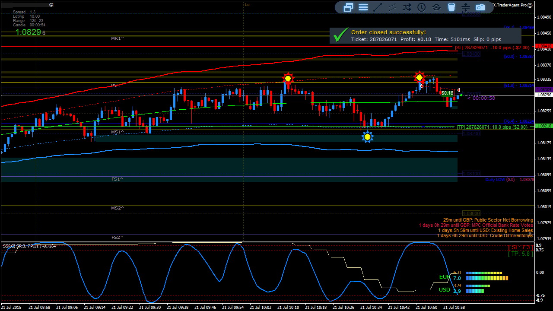Click the blue sun buy signal marker
Viewport: 553px width, 311px height.
tap(367, 137)
